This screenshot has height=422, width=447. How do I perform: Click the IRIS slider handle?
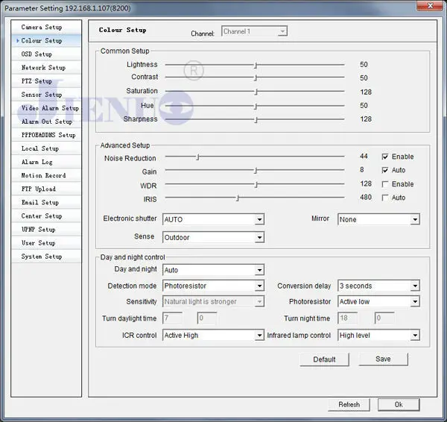tap(238, 198)
